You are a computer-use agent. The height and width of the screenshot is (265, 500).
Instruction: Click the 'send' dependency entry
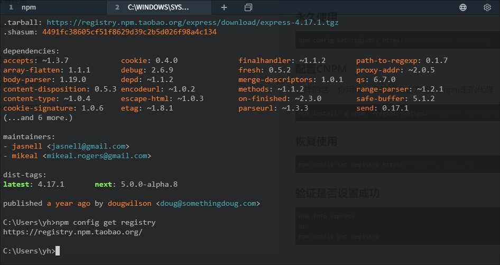tap(382, 108)
